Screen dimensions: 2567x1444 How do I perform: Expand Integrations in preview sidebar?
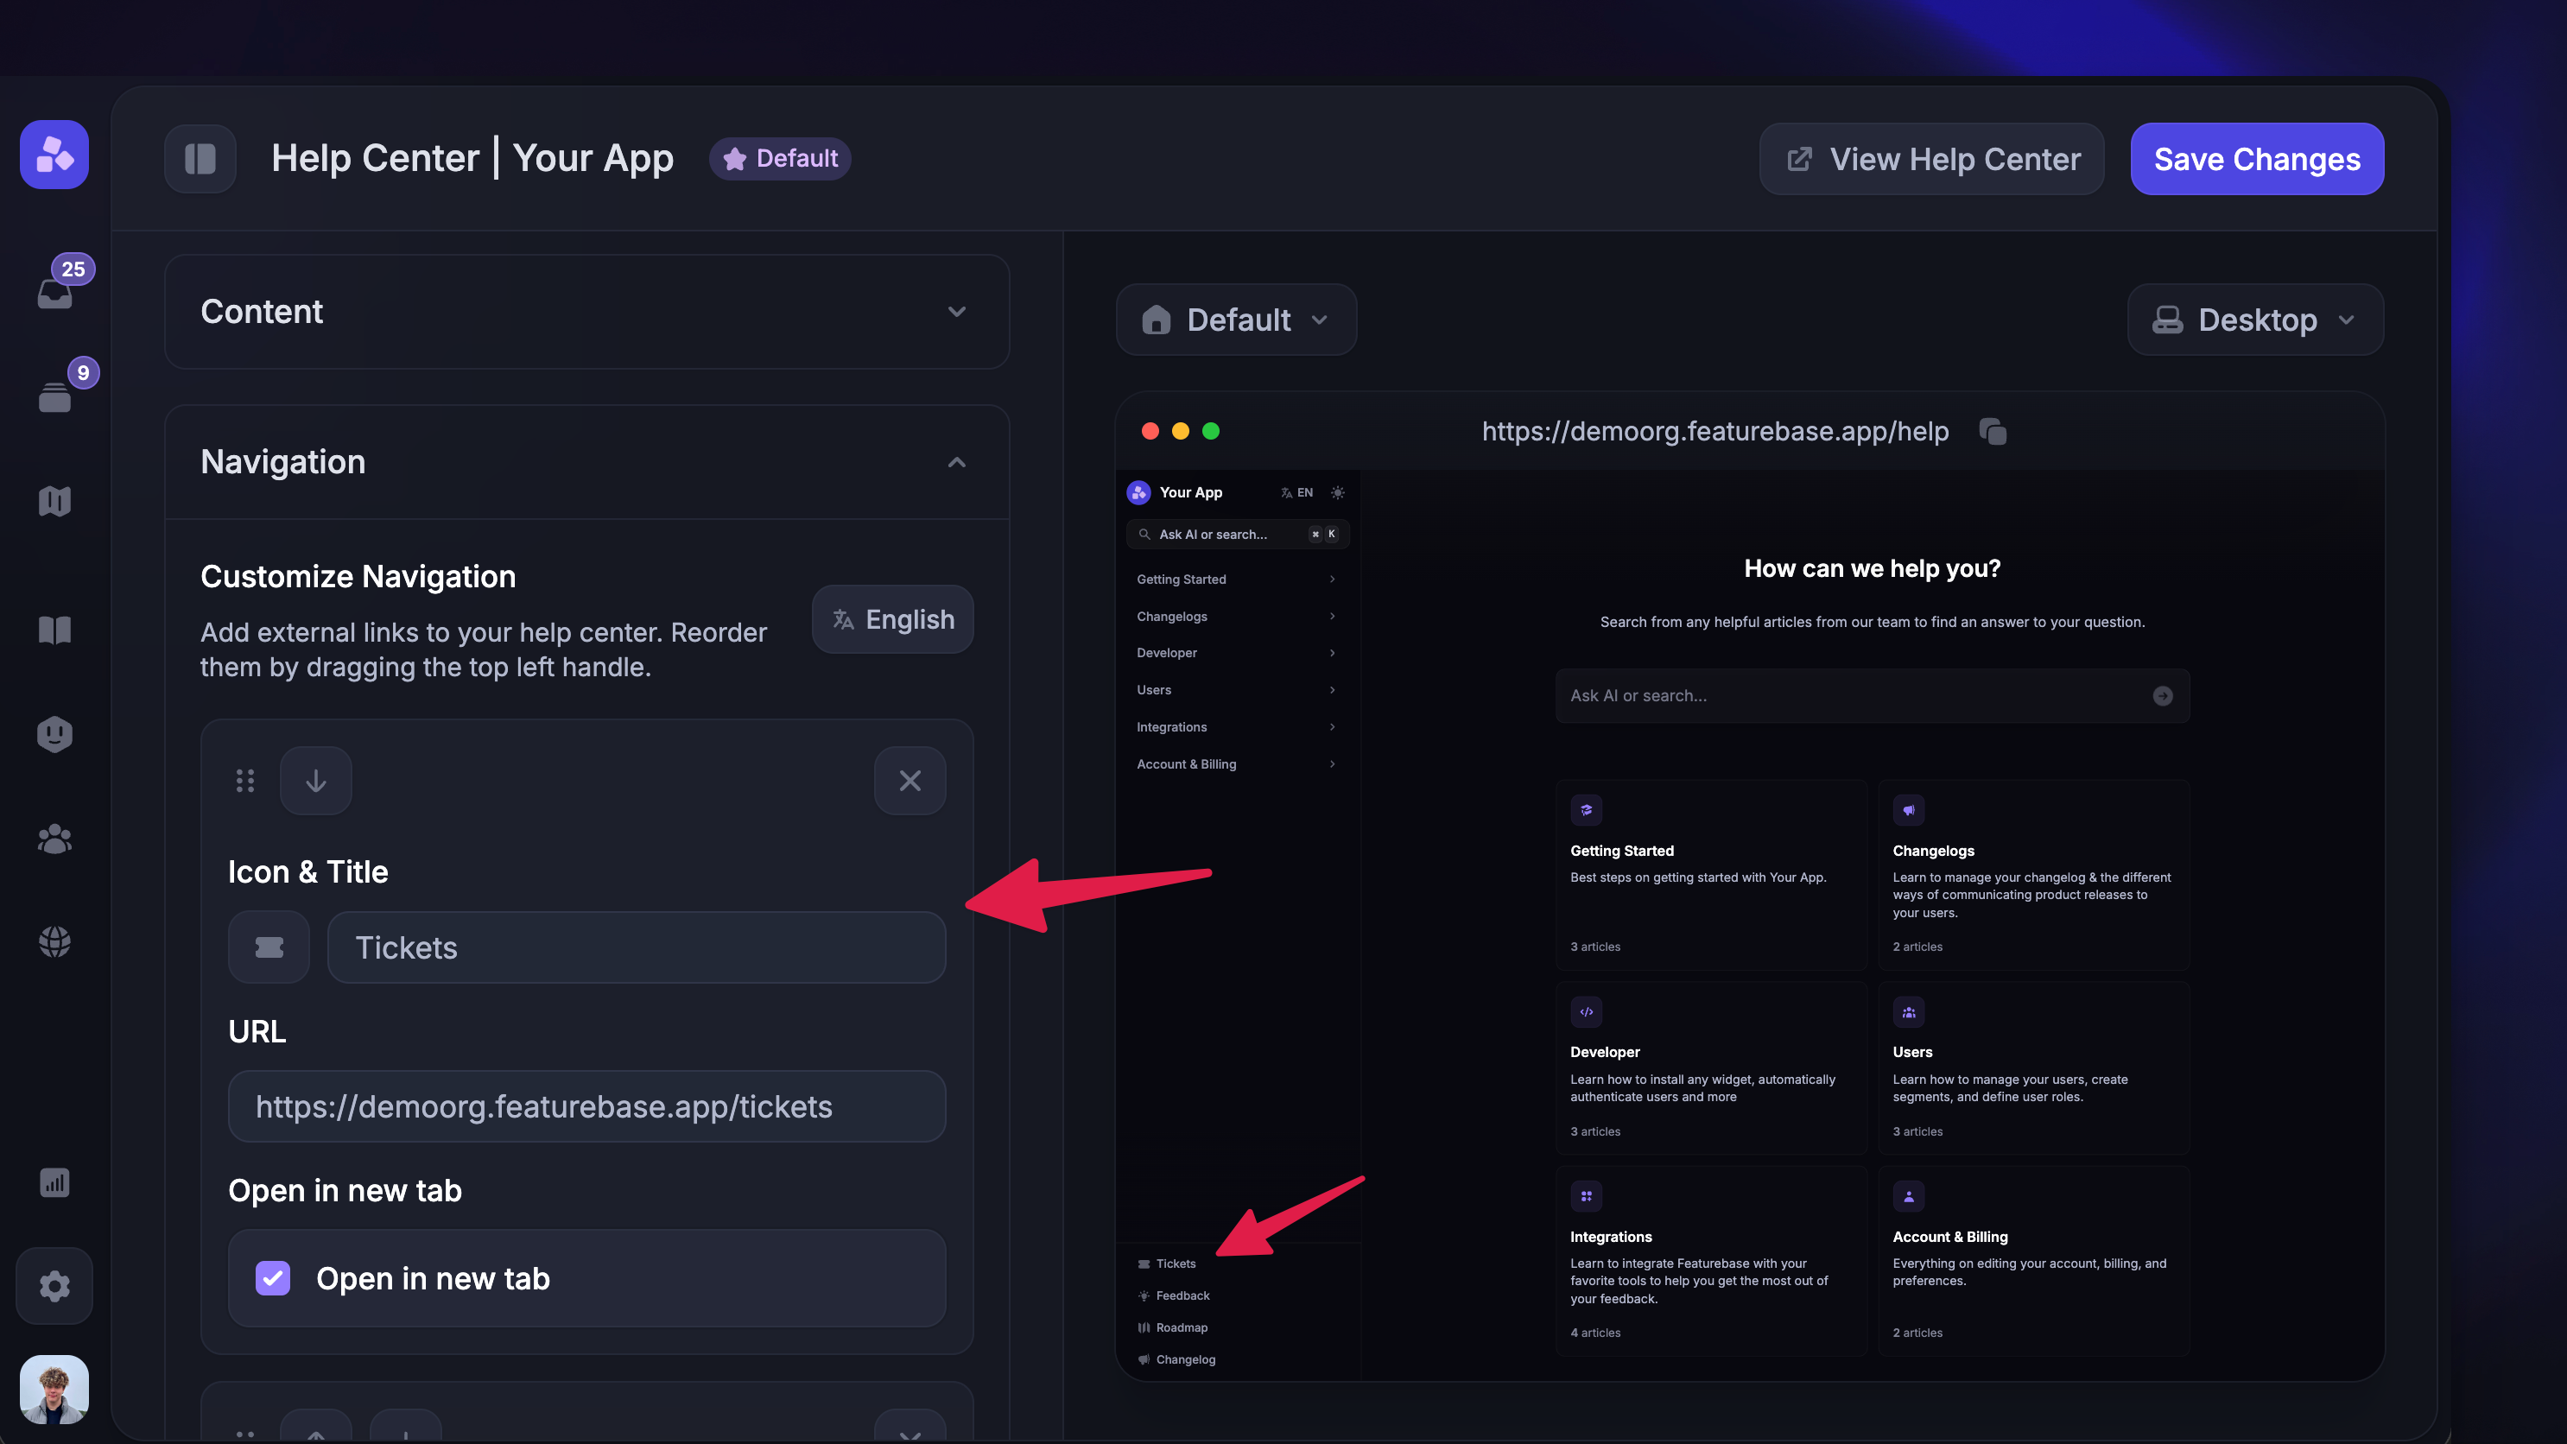(1237, 726)
